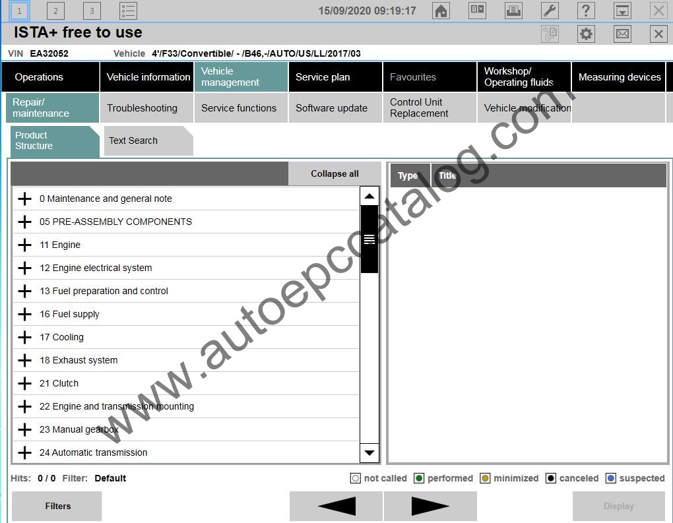The width and height of the screenshot is (673, 523).
Task: Expand the 23 Manual gearbox node
Action: tap(25, 429)
